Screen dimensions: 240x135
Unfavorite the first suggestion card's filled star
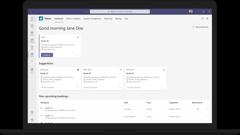78,70
